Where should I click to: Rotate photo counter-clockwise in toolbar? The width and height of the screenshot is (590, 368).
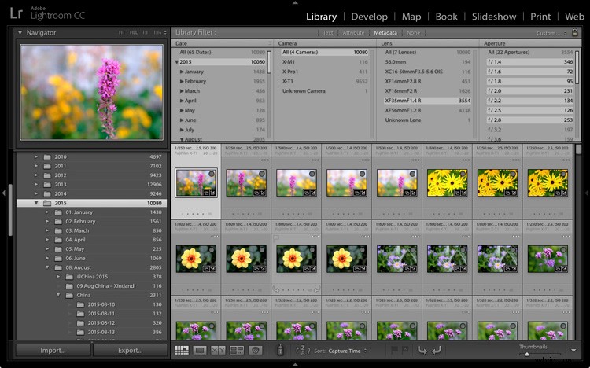(x=422, y=351)
